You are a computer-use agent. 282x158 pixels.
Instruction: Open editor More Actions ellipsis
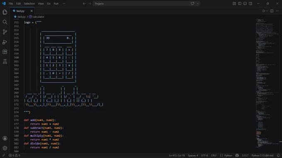tap(277, 11)
